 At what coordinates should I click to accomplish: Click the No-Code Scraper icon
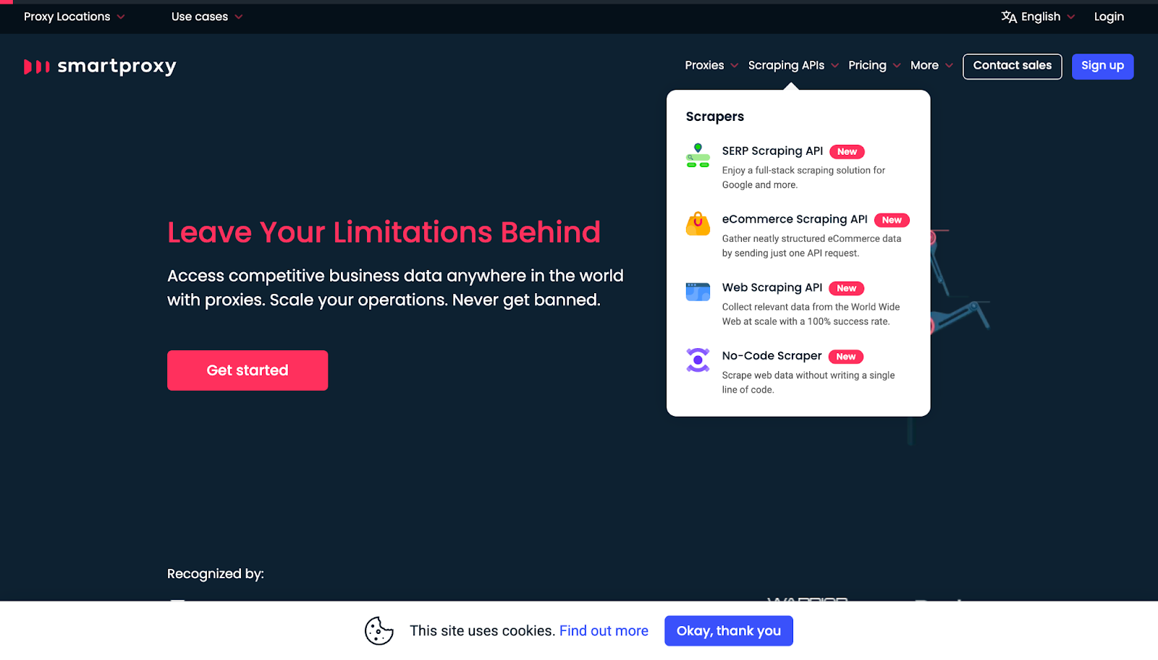coord(698,360)
